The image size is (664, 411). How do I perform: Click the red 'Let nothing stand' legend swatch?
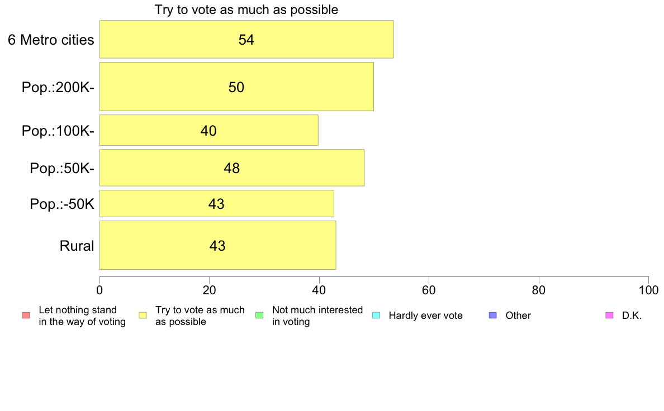coord(26,316)
